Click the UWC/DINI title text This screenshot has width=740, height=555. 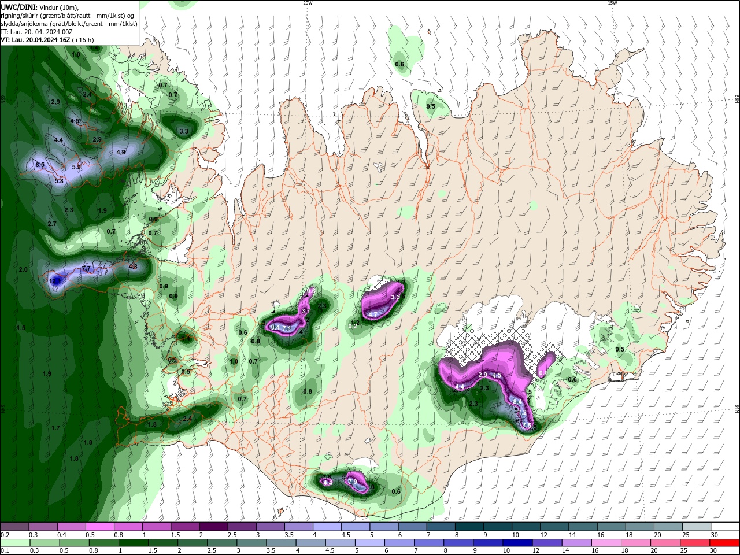[17, 7]
